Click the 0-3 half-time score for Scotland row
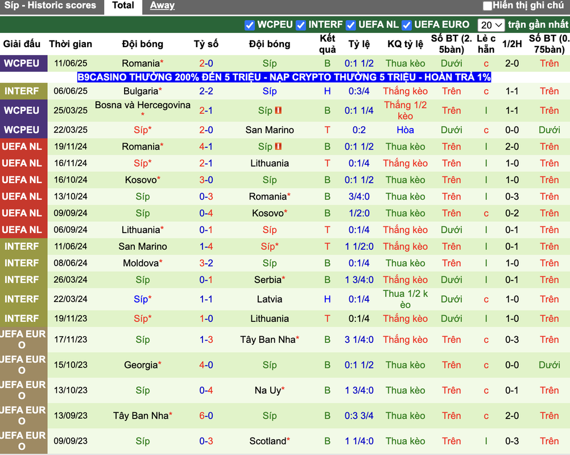Image resolution: width=570 pixels, height=455 pixels. pos(512,441)
